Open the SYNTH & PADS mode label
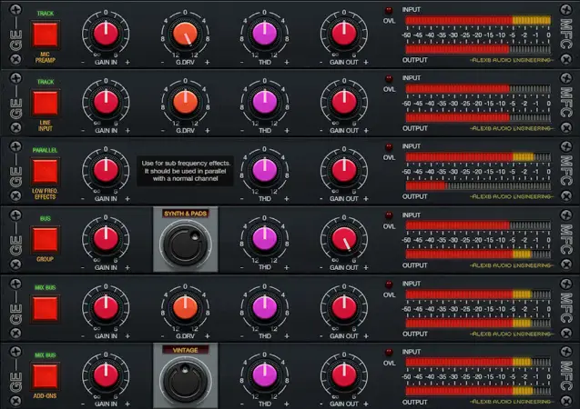This screenshot has width=580, height=409. [x=185, y=213]
